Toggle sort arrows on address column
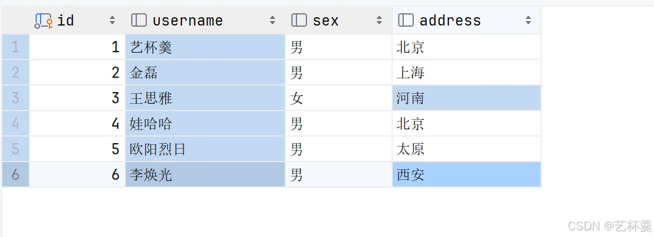 [528, 20]
